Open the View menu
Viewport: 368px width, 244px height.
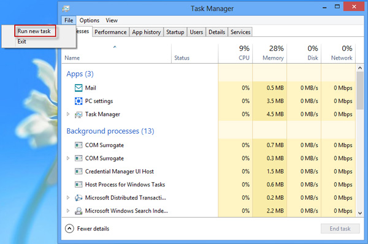[x=112, y=20]
